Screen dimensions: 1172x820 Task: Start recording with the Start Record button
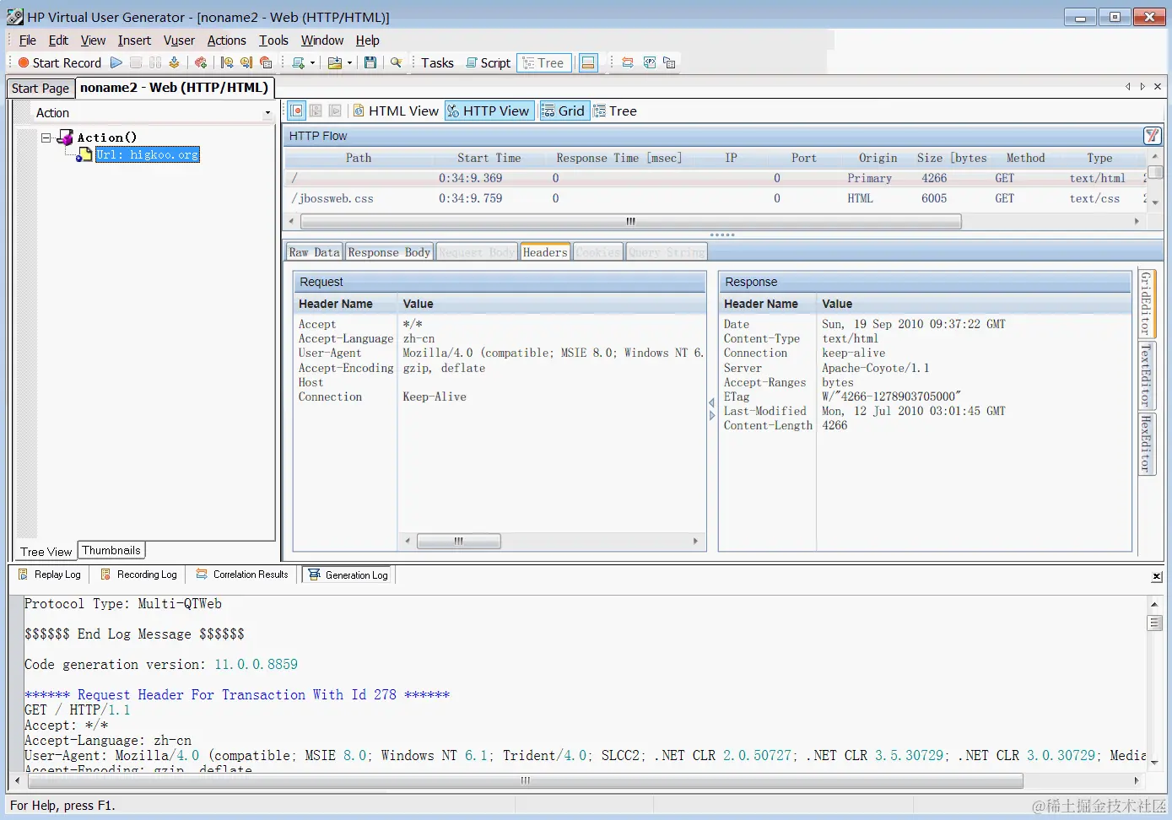[x=59, y=62]
